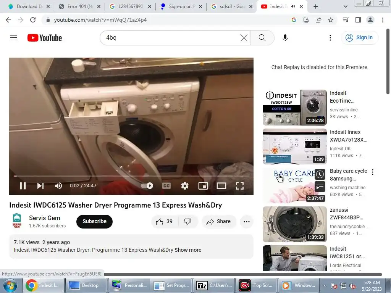Mute the video volume speaker icon
Screen dimensions: 391x293
click(58, 186)
